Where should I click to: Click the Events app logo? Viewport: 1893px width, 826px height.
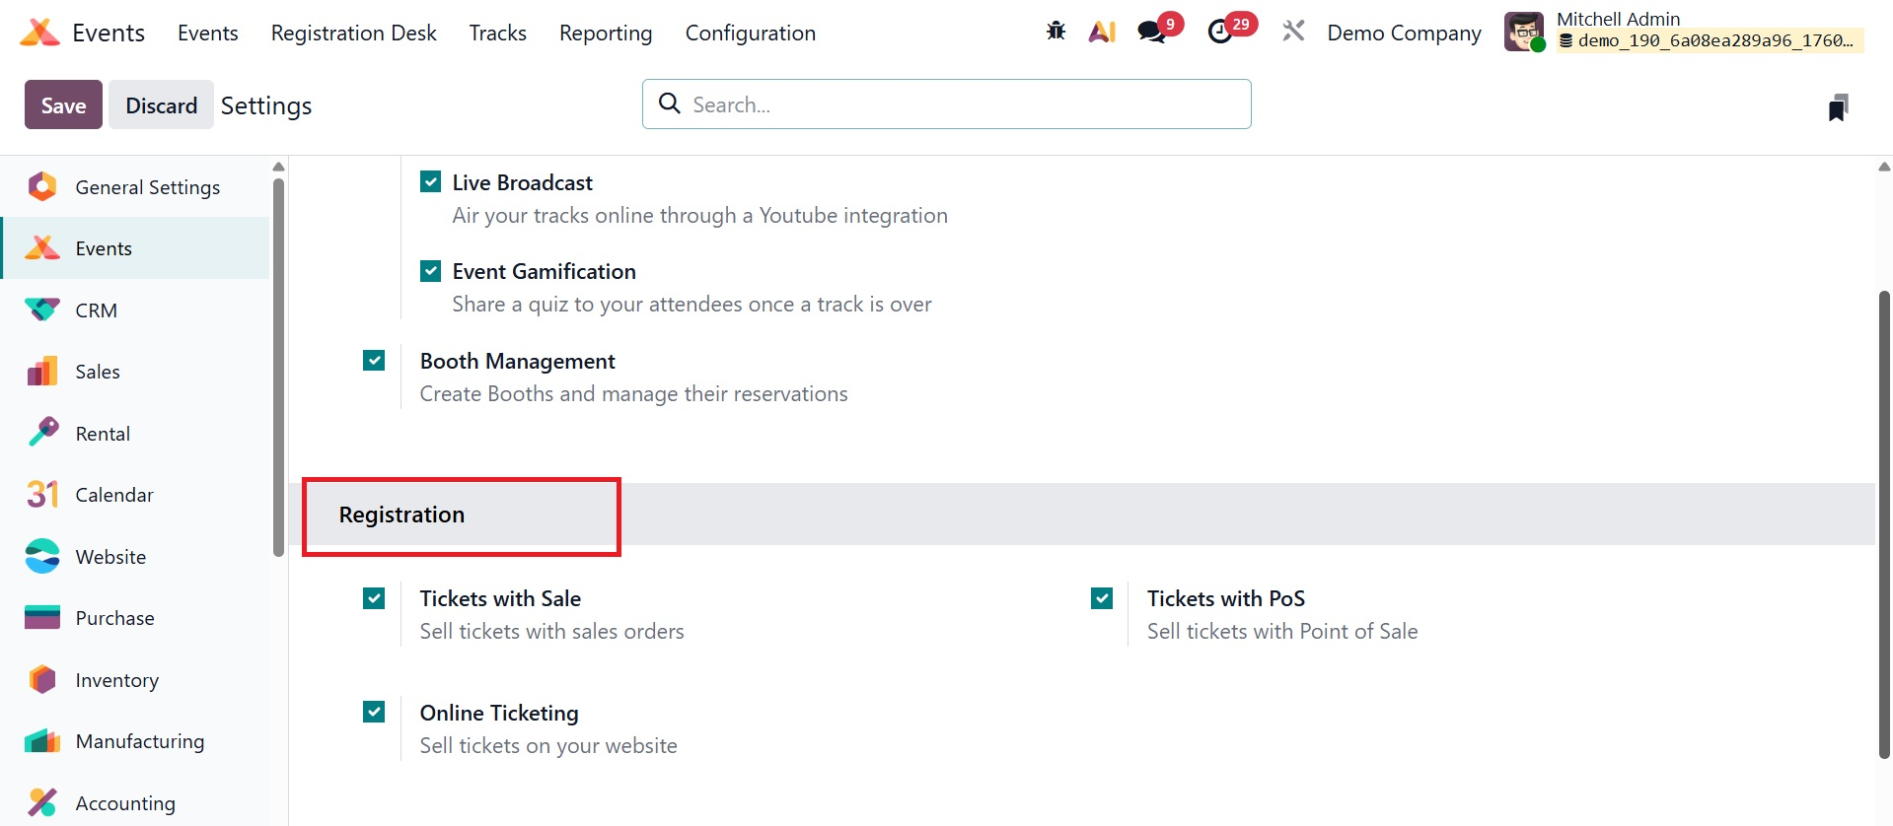click(x=39, y=33)
